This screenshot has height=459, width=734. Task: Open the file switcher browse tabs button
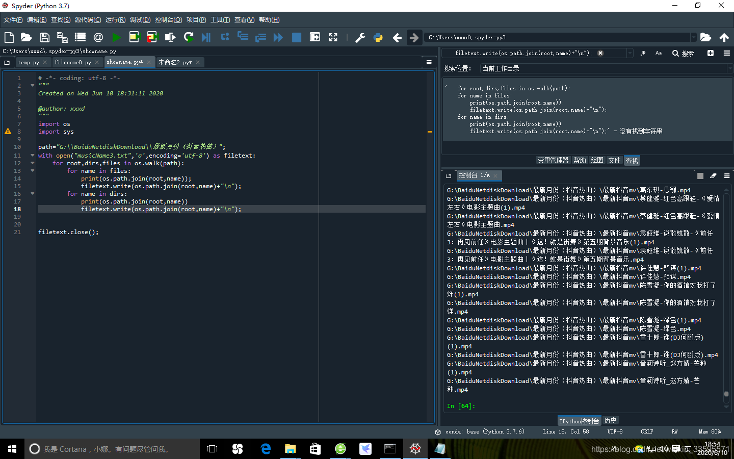point(7,62)
